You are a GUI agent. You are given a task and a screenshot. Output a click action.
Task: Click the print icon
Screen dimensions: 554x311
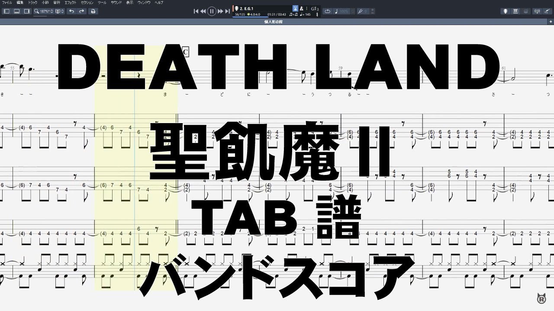tap(93, 11)
